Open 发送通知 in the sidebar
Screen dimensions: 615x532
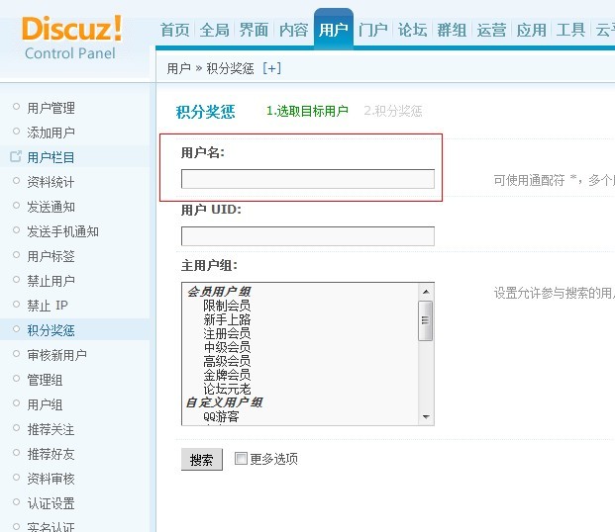[51, 207]
